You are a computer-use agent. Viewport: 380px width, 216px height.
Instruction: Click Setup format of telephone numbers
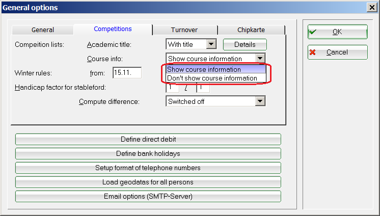[x=148, y=168]
